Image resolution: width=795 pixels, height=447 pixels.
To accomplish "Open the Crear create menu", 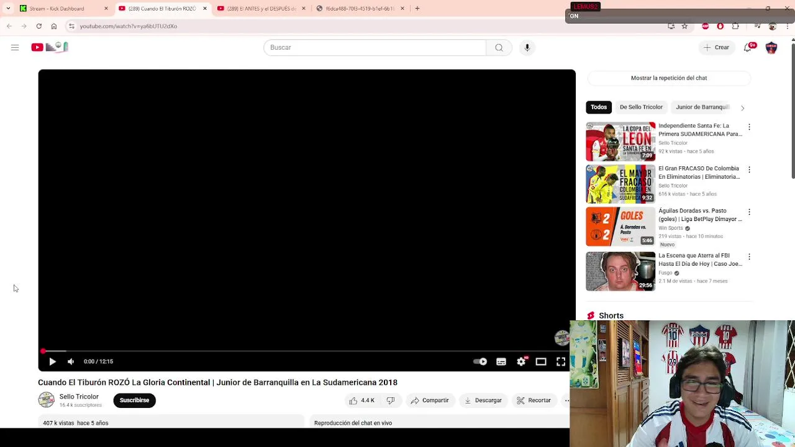I will [x=716, y=47].
